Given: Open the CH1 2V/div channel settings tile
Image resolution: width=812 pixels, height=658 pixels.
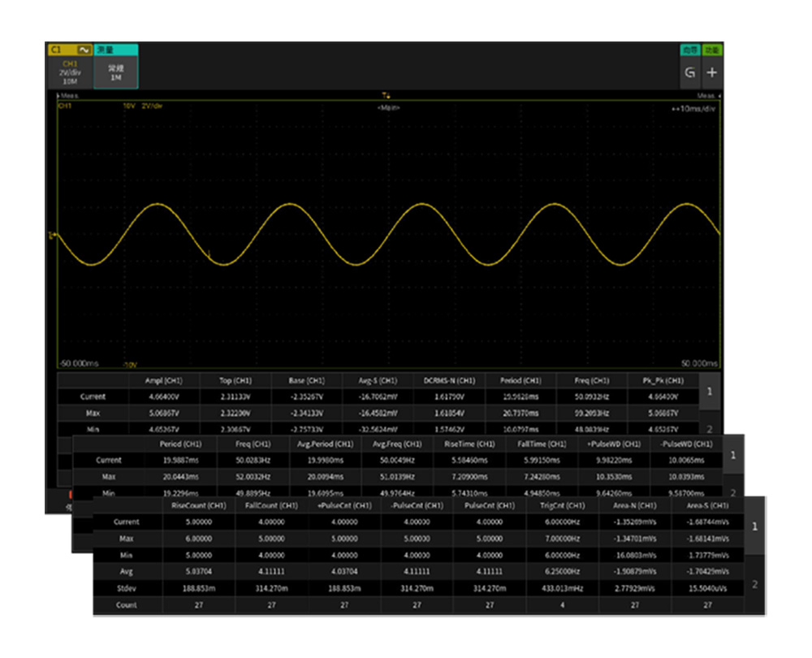Looking at the screenshot, I should pos(71,72).
